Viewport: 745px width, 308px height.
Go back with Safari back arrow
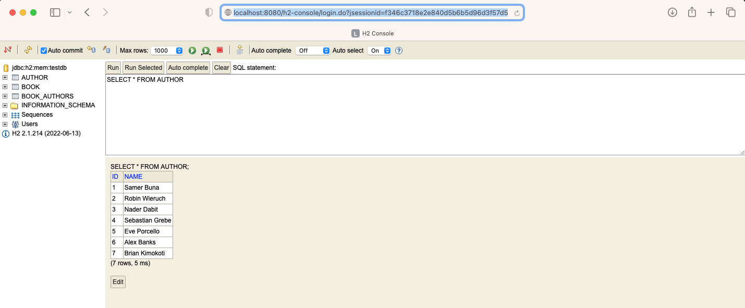pos(87,13)
